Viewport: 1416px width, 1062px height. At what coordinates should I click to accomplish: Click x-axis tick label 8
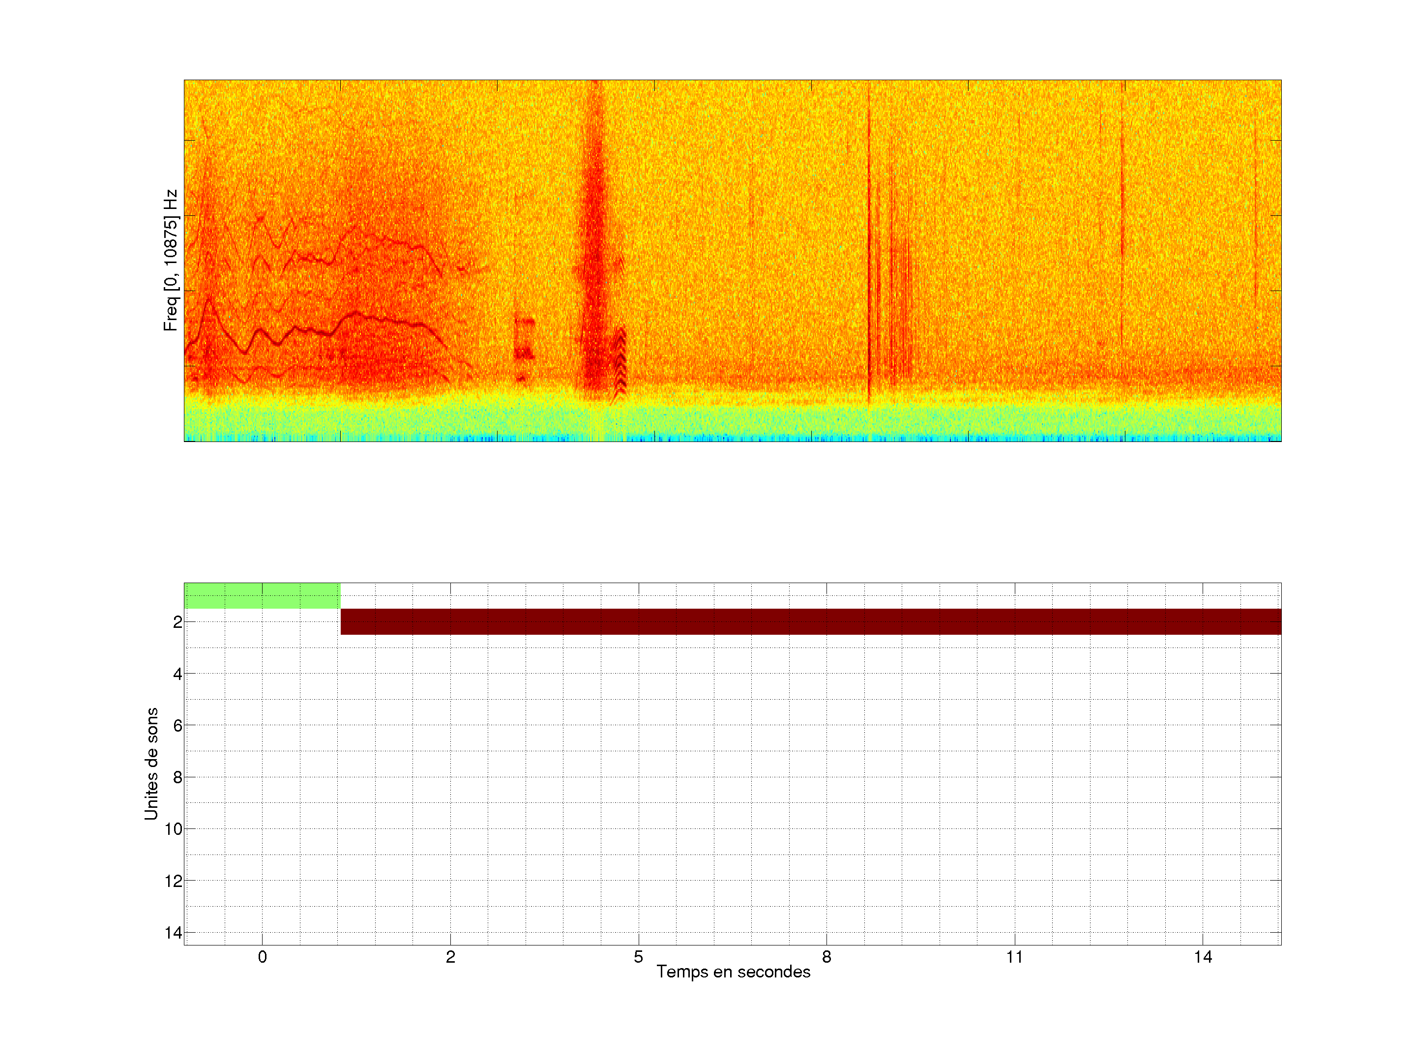pos(826,957)
